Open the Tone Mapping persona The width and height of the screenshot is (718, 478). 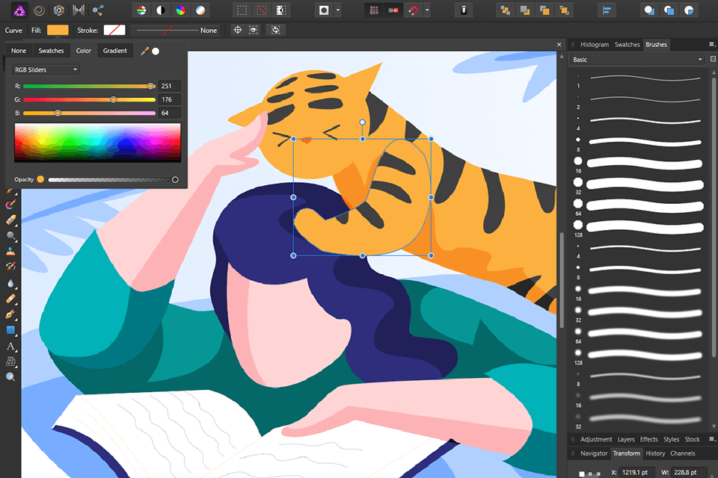tap(79, 10)
